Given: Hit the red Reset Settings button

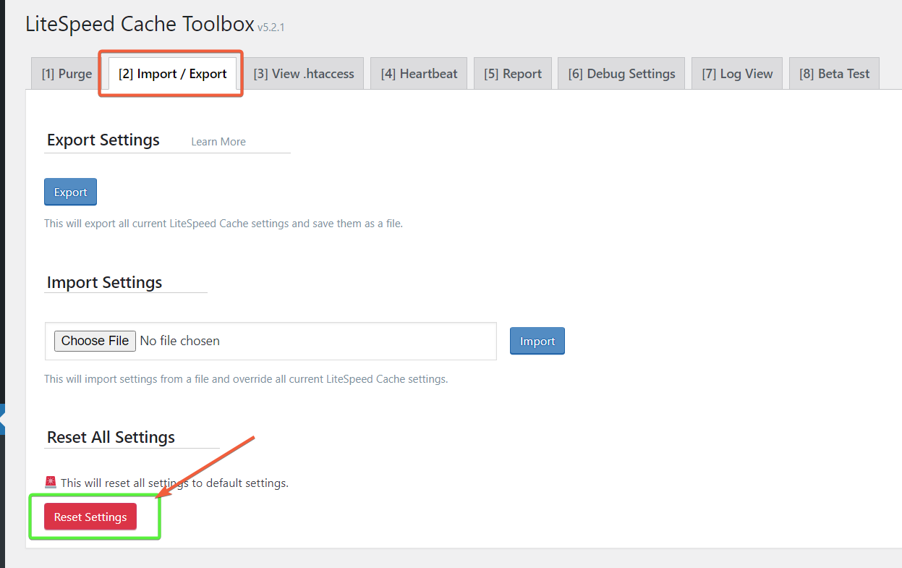Looking at the screenshot, I should [90, 517].
